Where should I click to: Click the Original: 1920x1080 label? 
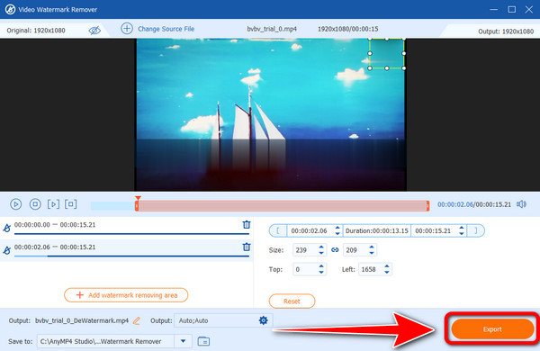tap(36, 31)
